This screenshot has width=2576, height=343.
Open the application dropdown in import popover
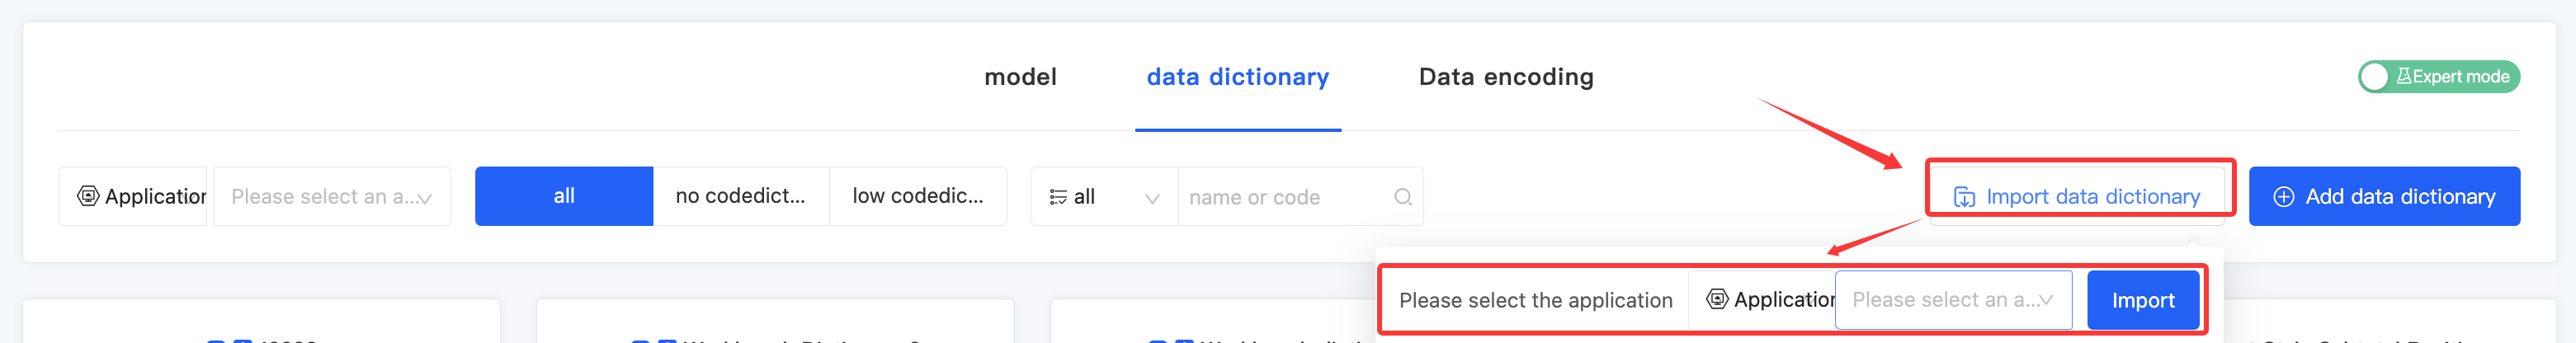(x=1951, y=300)
